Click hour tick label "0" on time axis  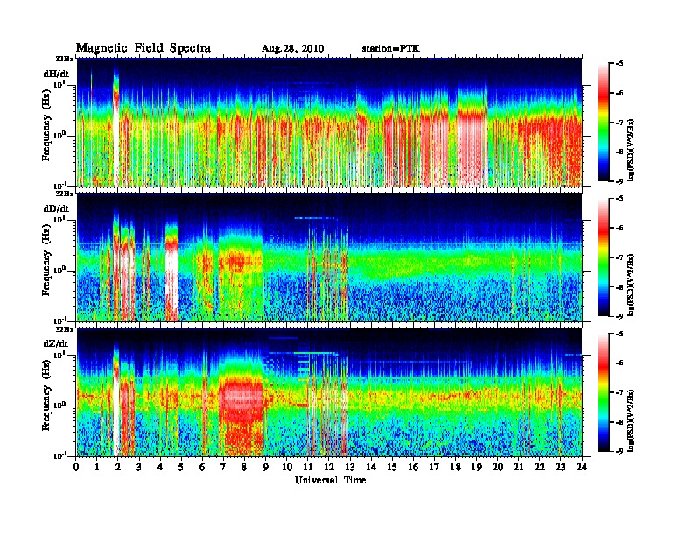(x=76, y=467)
